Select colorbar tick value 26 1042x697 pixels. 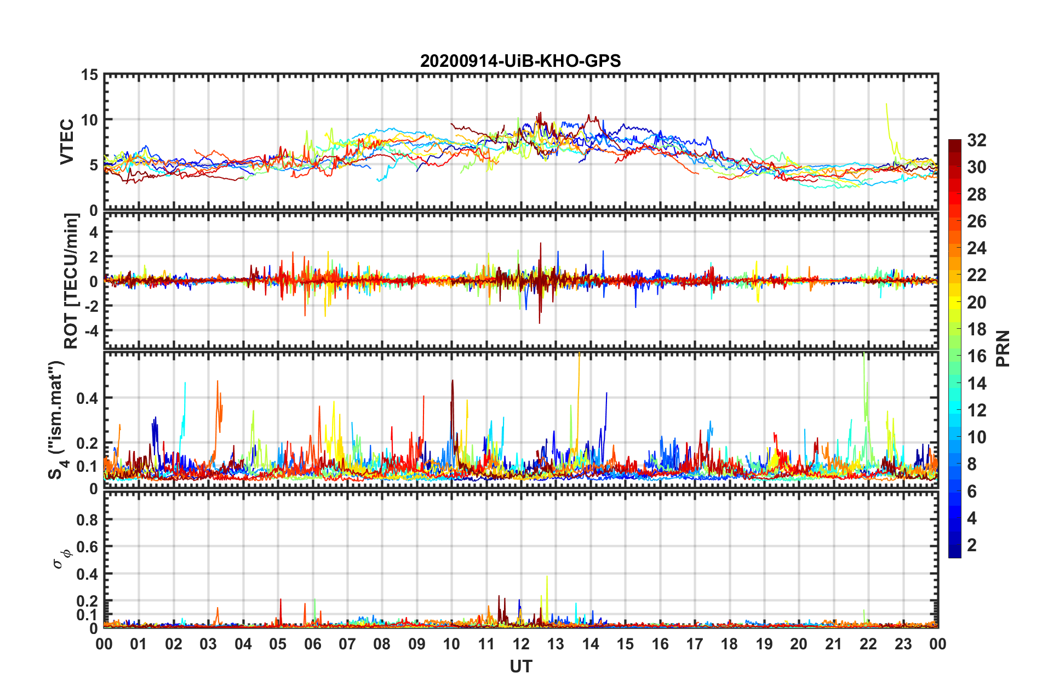[x=976, y=221]
